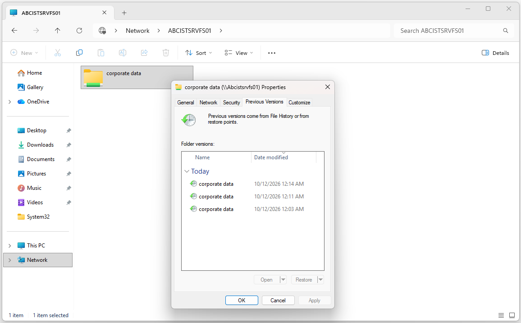Close the Properties dialog with X
521x323 pixels.
327,87
